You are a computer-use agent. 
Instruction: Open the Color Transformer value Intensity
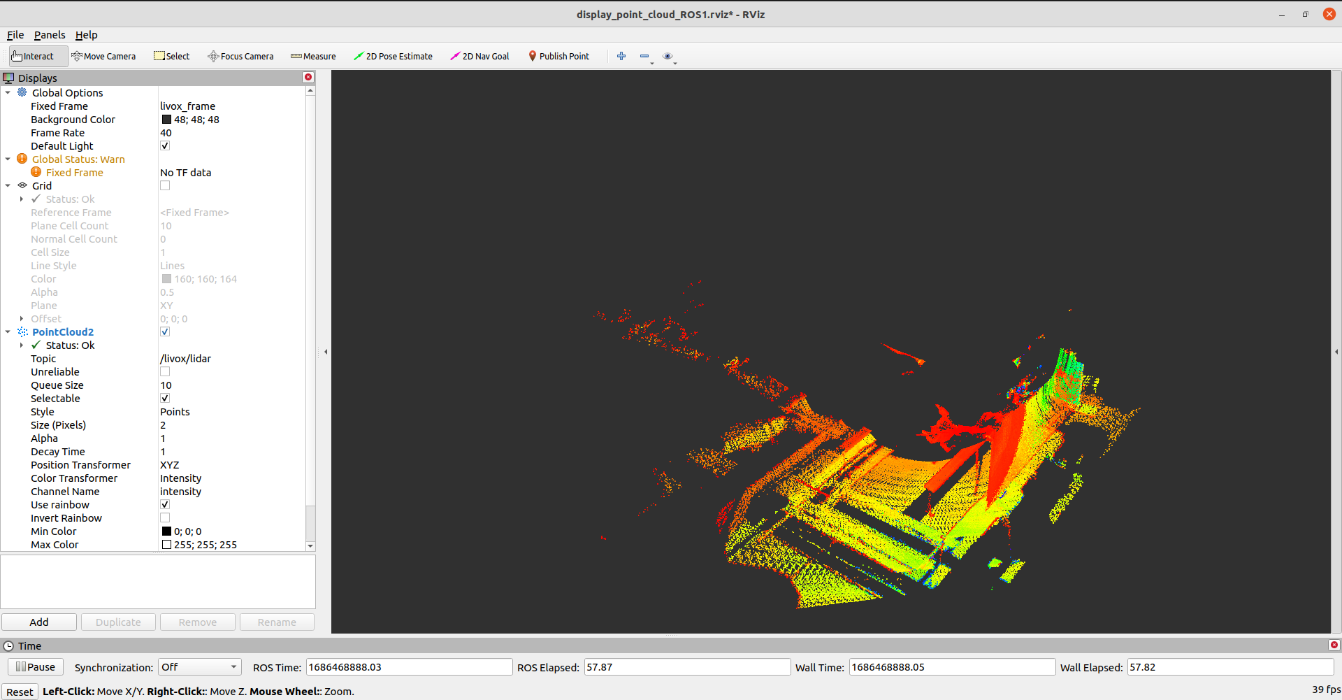pos(180,478)
